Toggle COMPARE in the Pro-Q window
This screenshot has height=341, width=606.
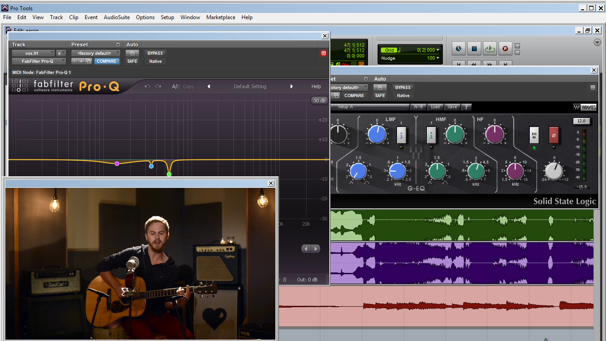coord(106,61)
